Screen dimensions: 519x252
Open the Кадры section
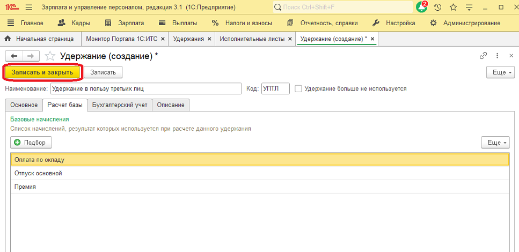click(74, 23)
